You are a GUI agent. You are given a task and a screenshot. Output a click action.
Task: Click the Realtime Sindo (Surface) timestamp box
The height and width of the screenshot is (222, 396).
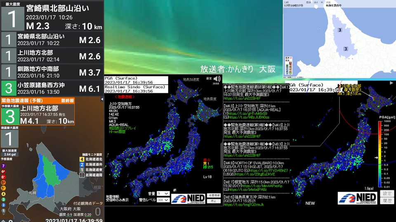[136, 89]
